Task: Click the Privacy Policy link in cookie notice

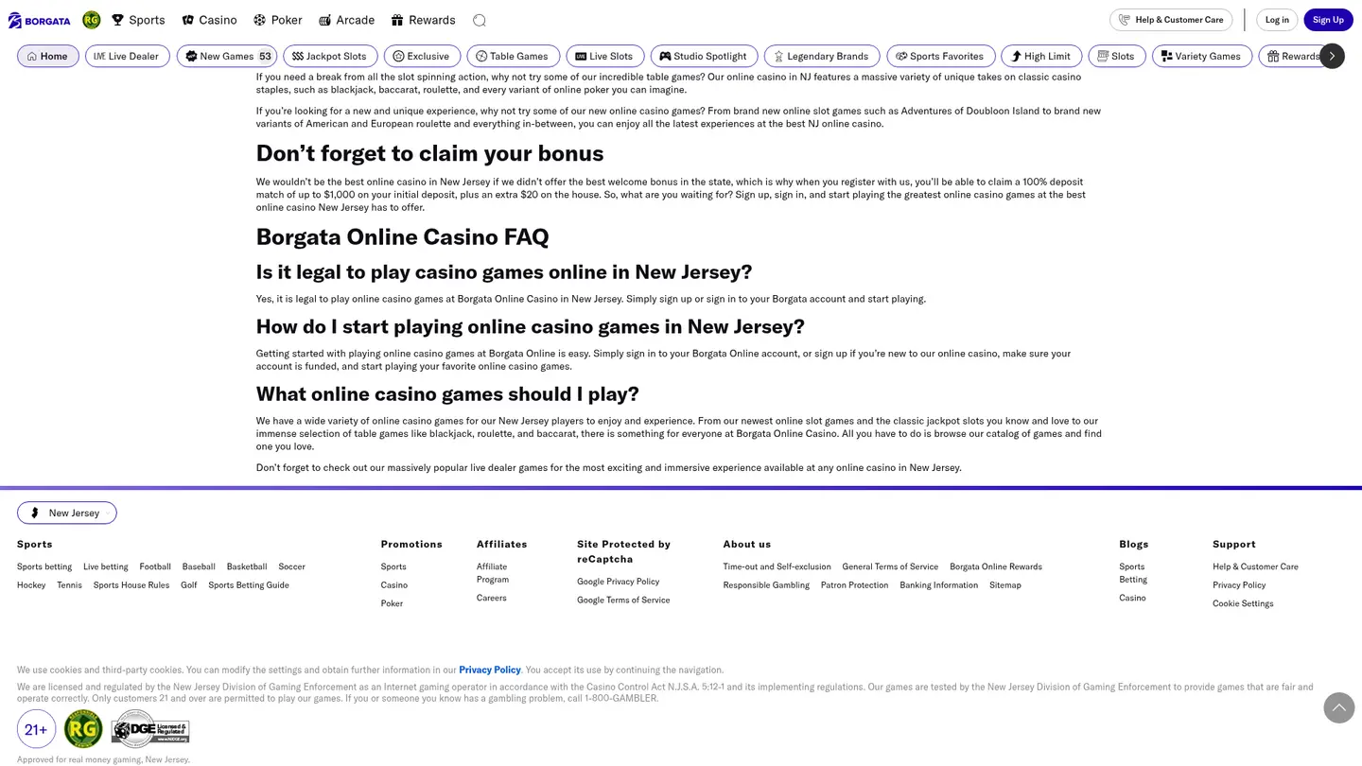Action: [x=490, y=670]
